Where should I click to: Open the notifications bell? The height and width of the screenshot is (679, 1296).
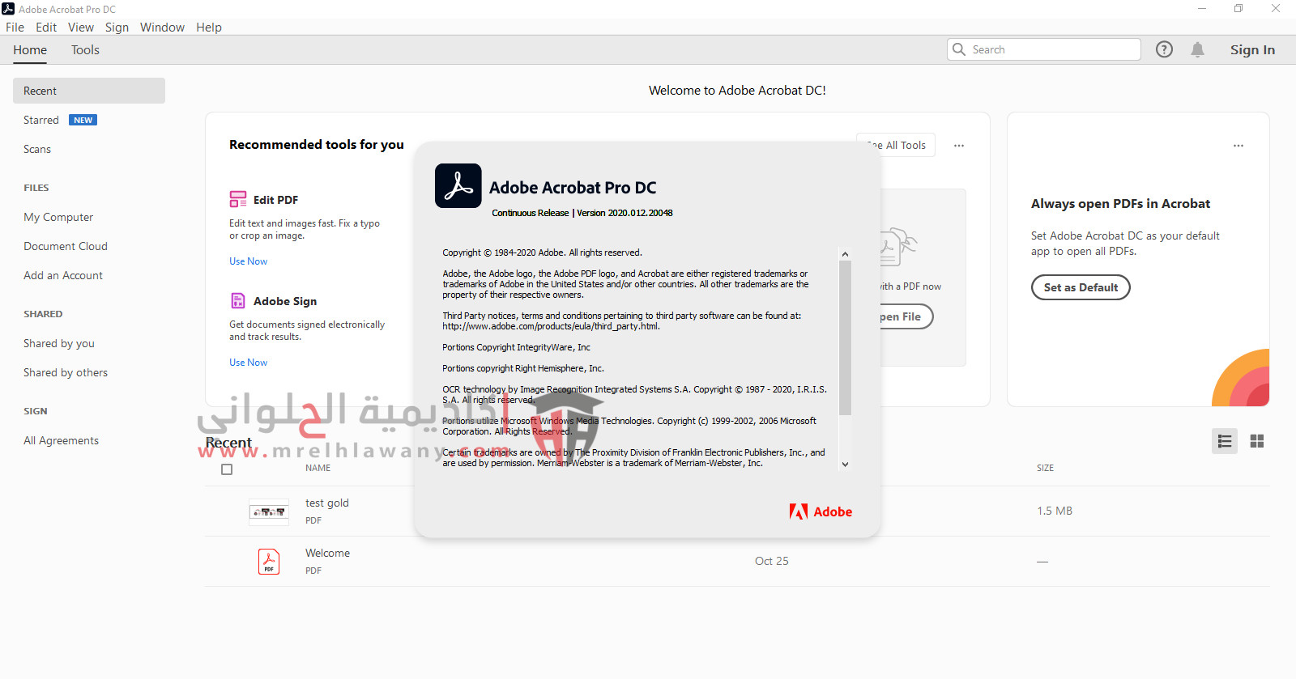coord(1197,49)
